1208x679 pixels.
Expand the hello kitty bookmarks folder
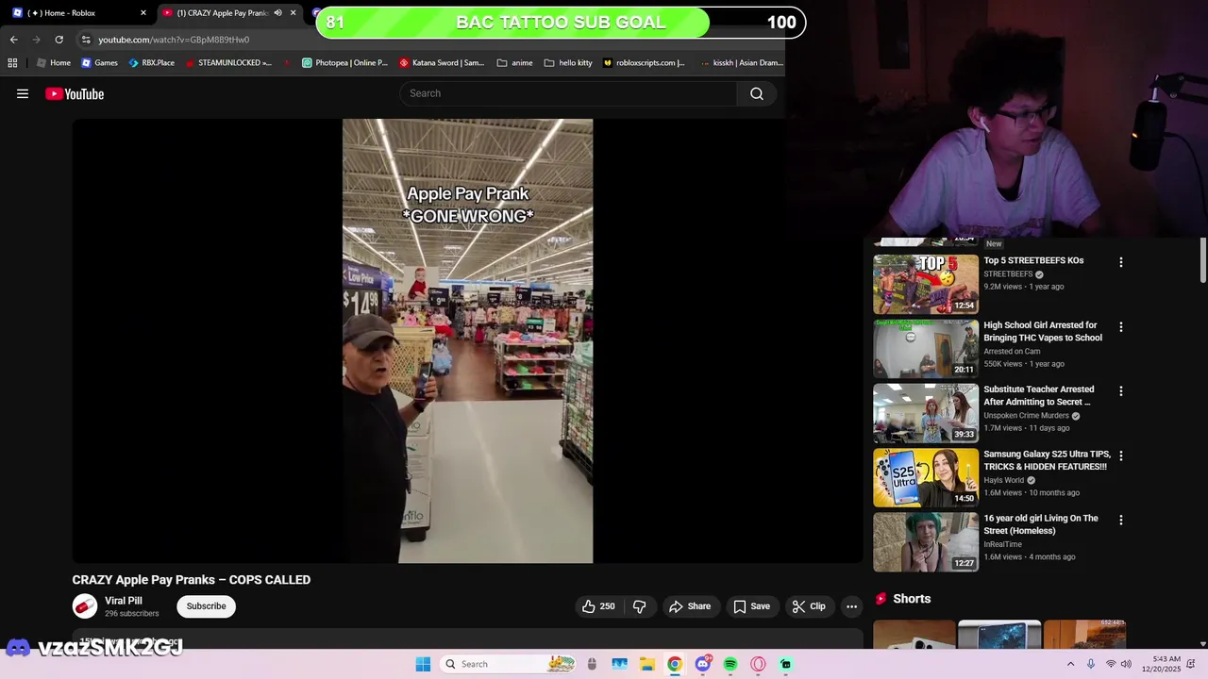pos(568,63)
